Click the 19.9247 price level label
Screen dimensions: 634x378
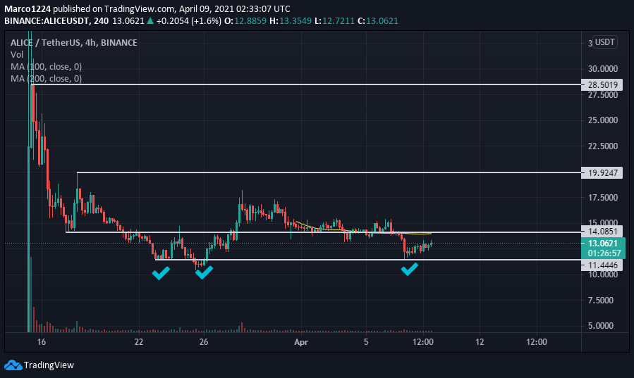(602, 172)
